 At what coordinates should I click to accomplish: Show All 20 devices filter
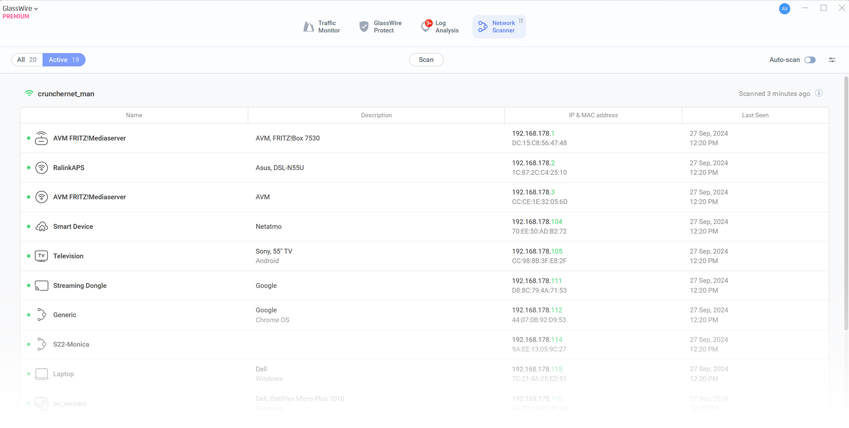pos(27,60)
